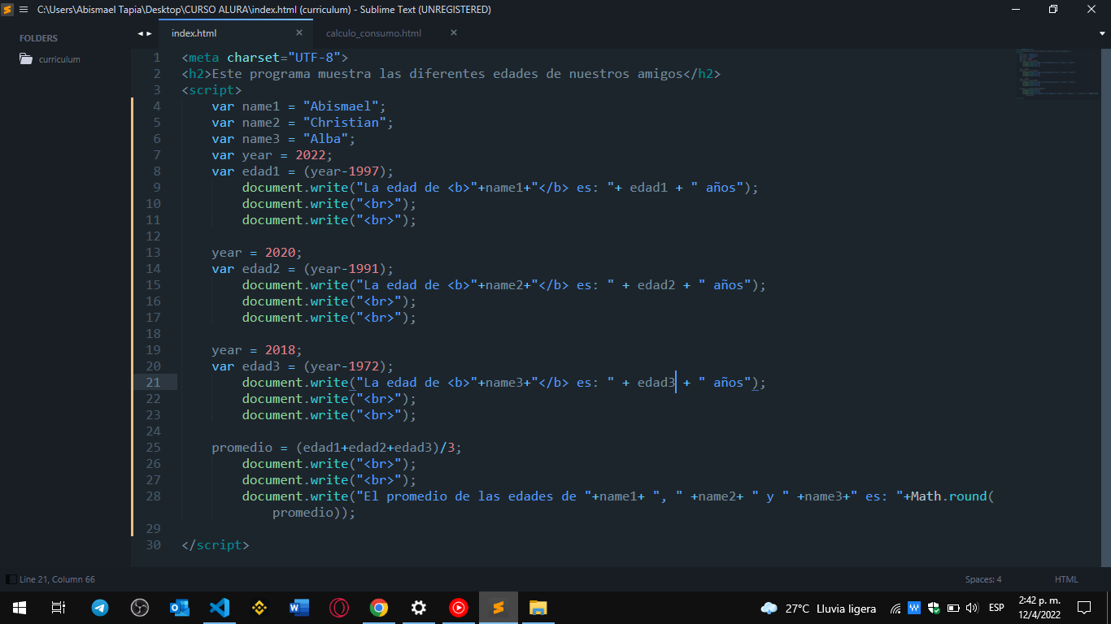The height and width of the screenshot is (624, 1111).
Task: Click year = 2018 on line 19
Action: pyautogui.click(x=256, y=350)
